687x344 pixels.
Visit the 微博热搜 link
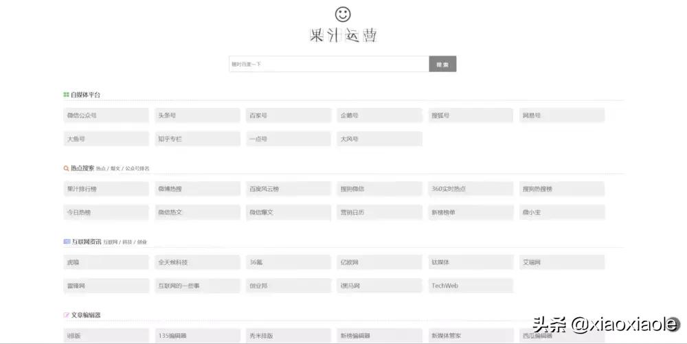pyautogui.click(x=197, y=189)
